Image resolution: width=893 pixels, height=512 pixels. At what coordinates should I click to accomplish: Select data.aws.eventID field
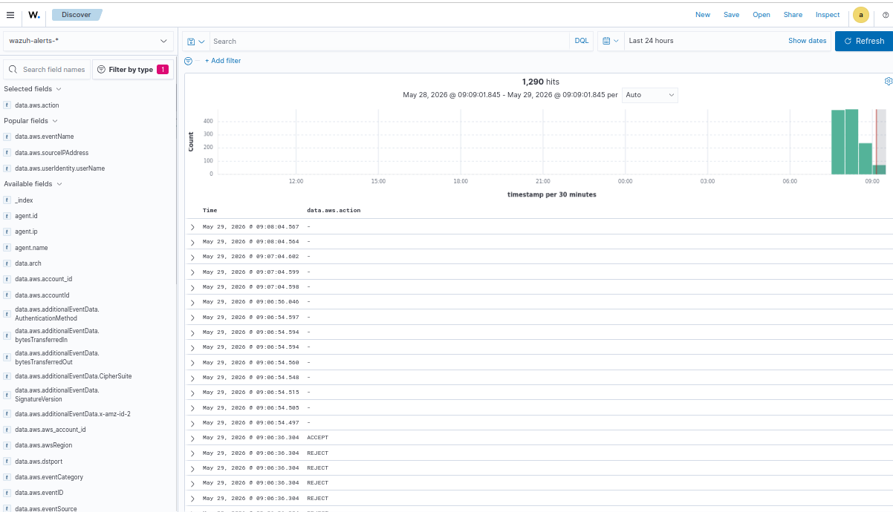pos(39,493)
